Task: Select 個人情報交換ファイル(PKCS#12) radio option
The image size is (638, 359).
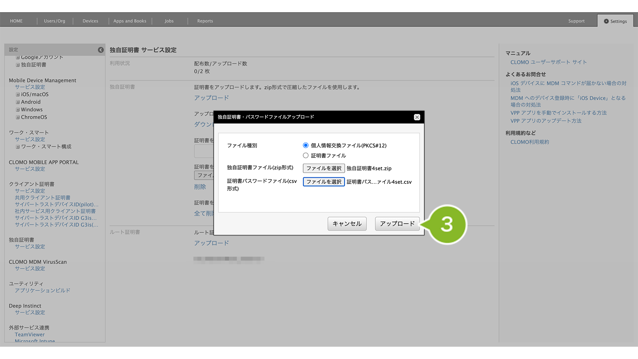Action: 306,145
